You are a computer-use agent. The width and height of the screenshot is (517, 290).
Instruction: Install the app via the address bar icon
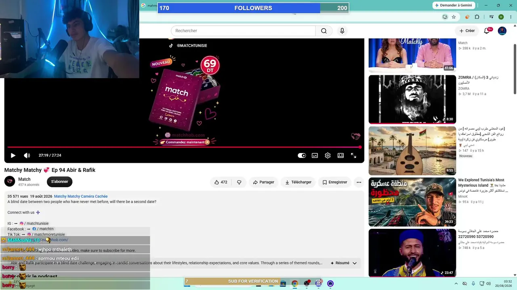click(x=445, y=17)
